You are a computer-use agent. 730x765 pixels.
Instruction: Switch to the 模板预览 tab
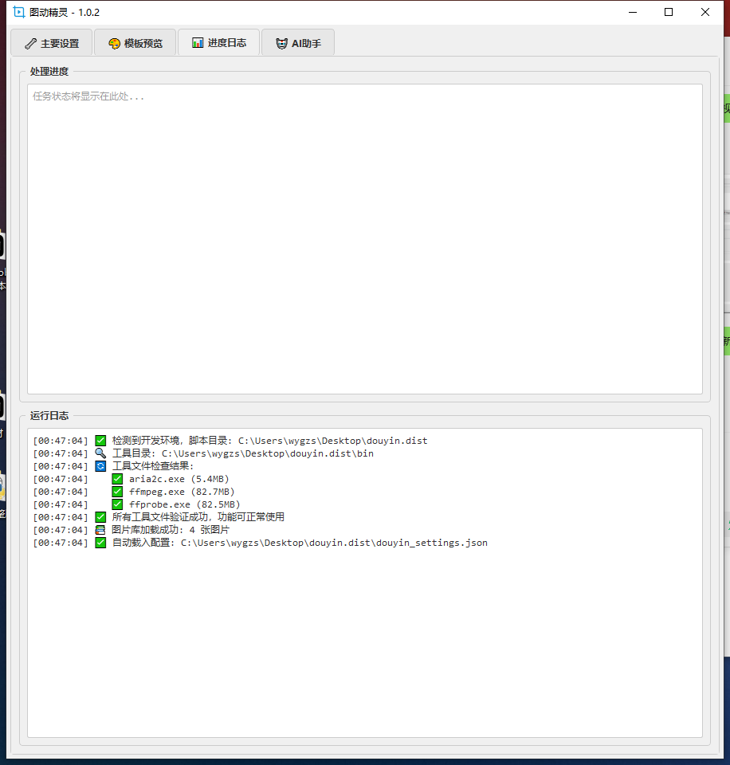click(x=134, y=43)
